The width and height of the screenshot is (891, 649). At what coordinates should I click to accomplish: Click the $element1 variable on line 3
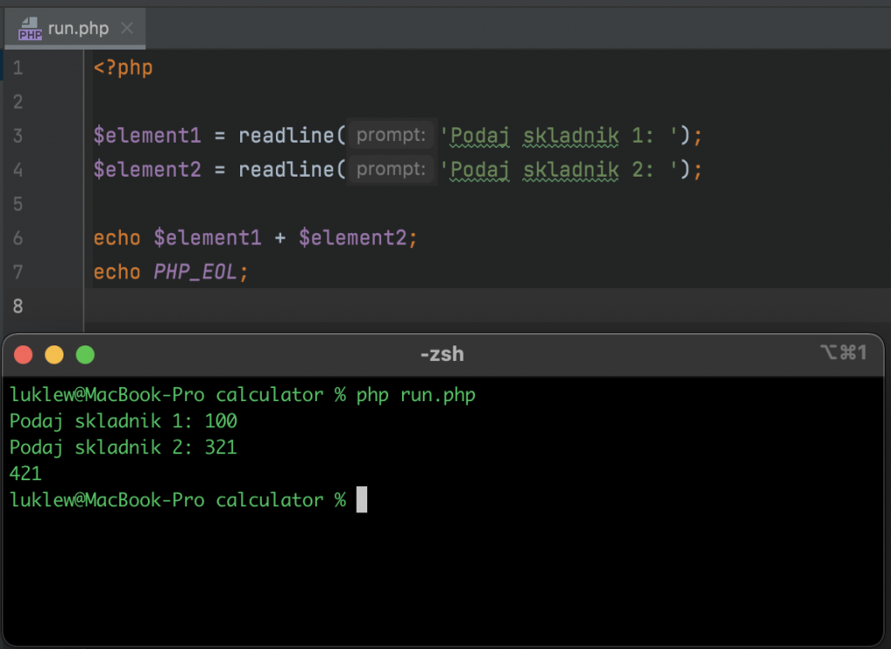(147, 135)
